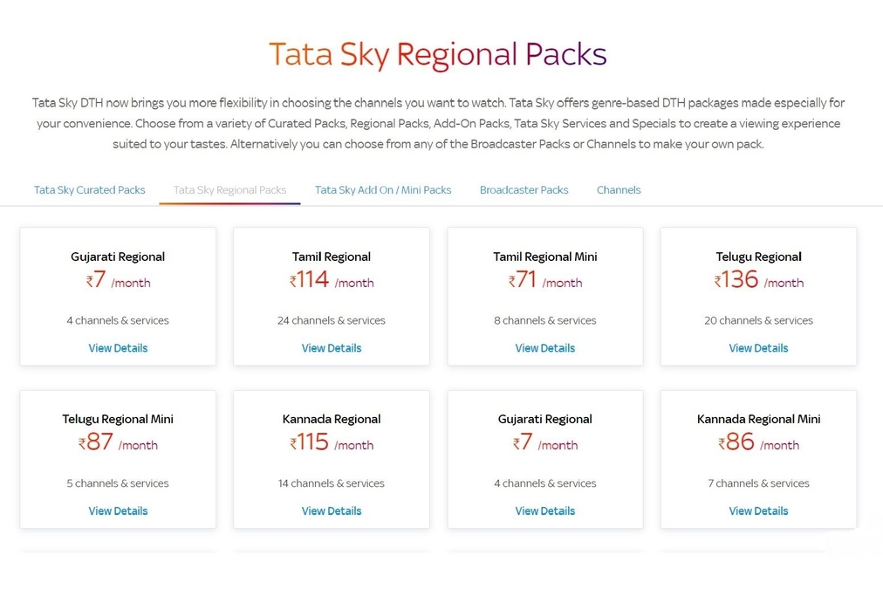View details of the Telugu Regional Mini pack
883x589 pixels.
pyautogui.click(x=118, y=510)
